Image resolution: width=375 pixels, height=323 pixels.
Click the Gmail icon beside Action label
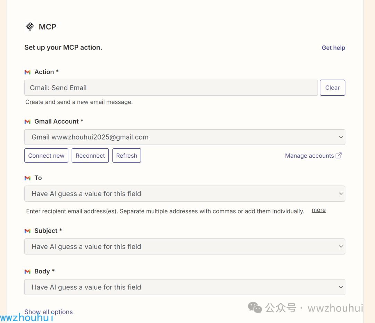(x=27, y=72)
